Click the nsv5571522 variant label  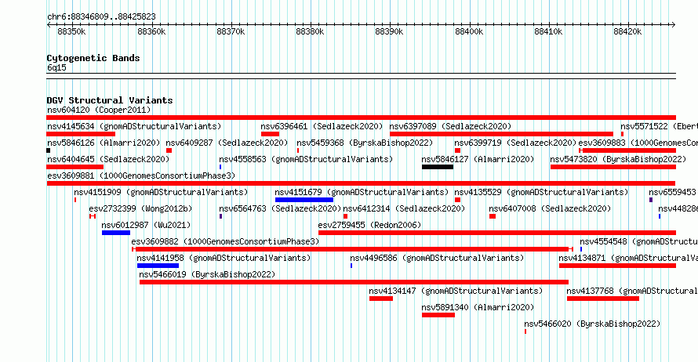click(x=660, y=126)
